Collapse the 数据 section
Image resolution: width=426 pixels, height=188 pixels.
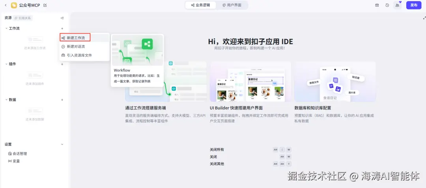7,100
